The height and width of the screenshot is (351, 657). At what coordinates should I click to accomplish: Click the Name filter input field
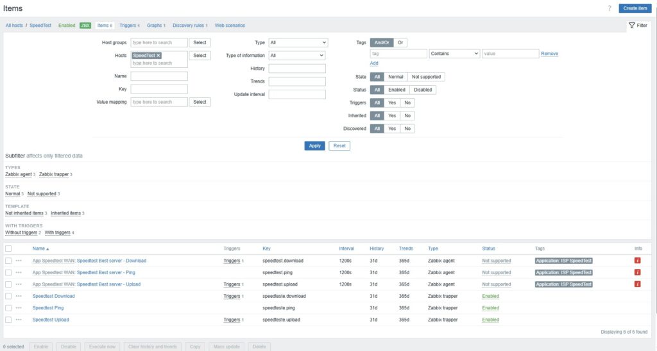(x=159, y=76)
